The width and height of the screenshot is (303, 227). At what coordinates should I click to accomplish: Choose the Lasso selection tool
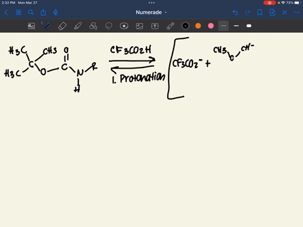[109, 26]
